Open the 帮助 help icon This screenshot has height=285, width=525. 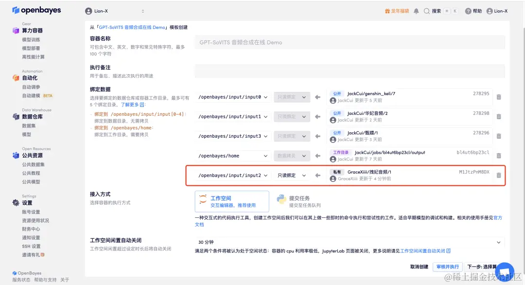click(x=468, y=11)
